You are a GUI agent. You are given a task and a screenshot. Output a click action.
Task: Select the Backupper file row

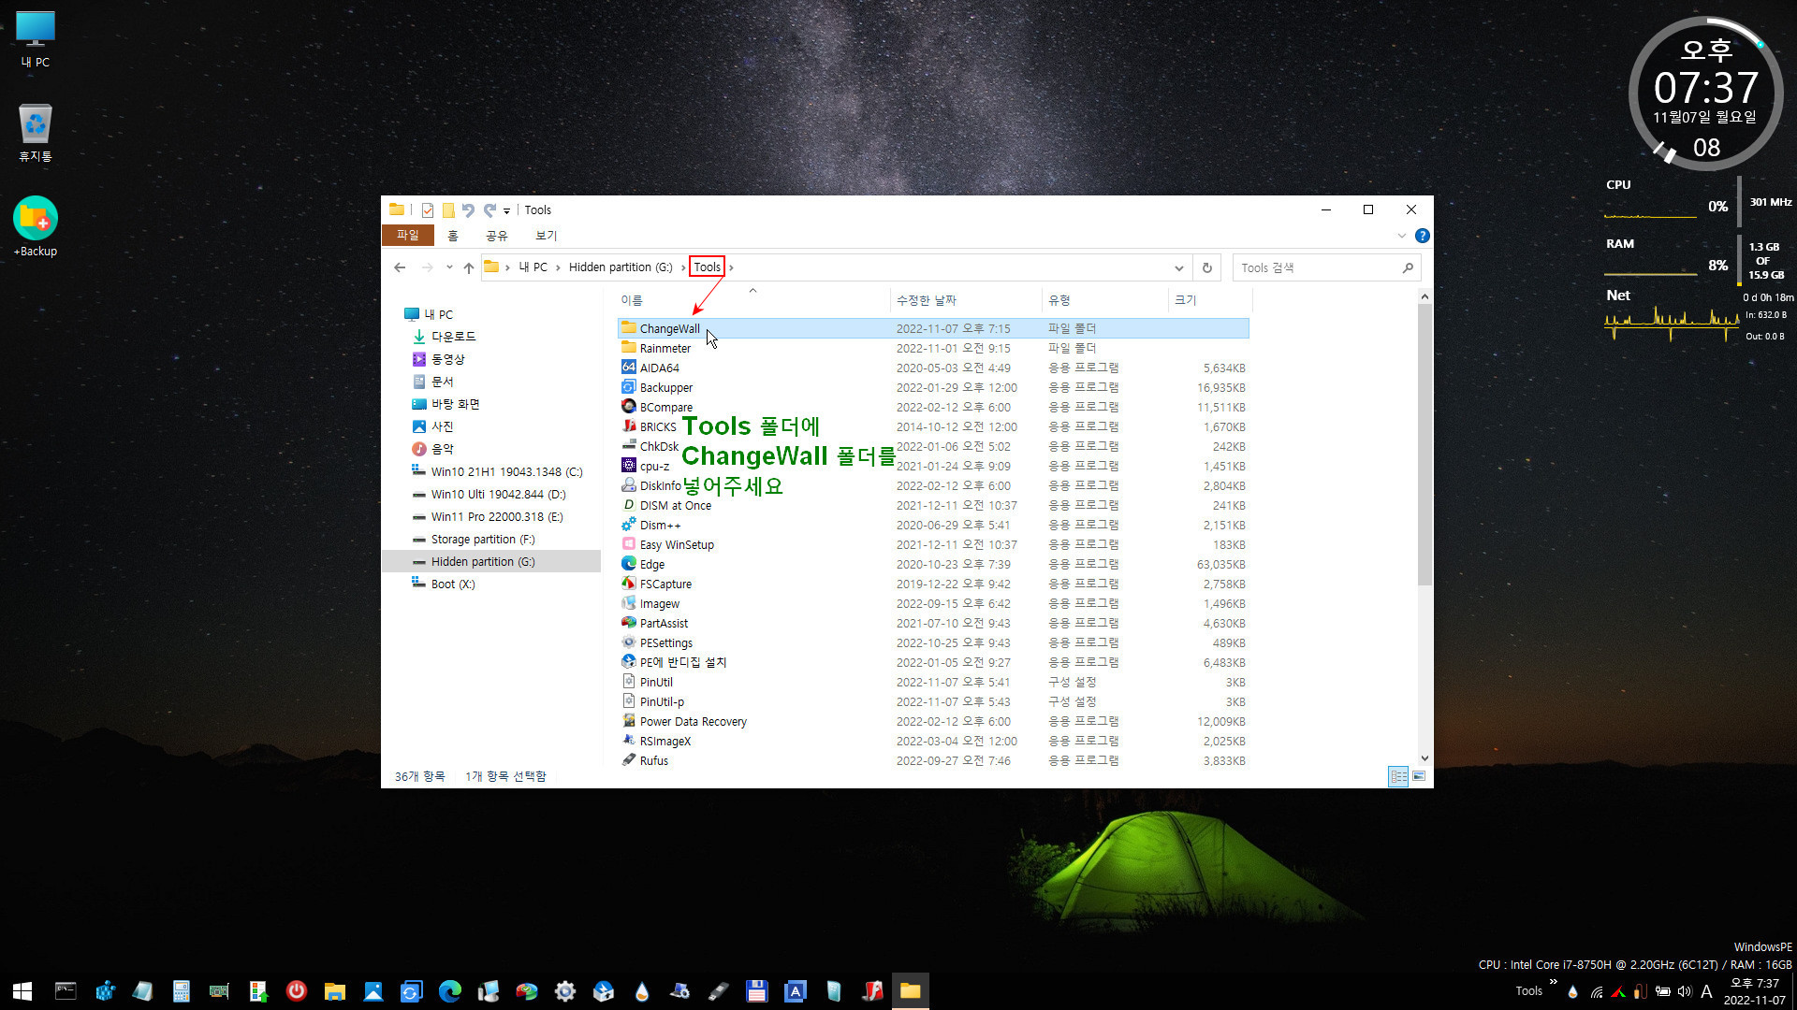[933, 387]
